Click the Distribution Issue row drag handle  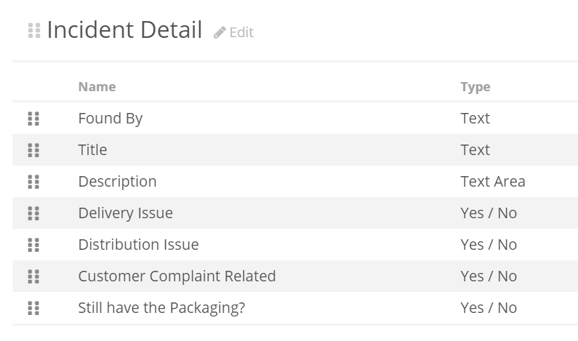pyautogui.click(x=34, y=245)
